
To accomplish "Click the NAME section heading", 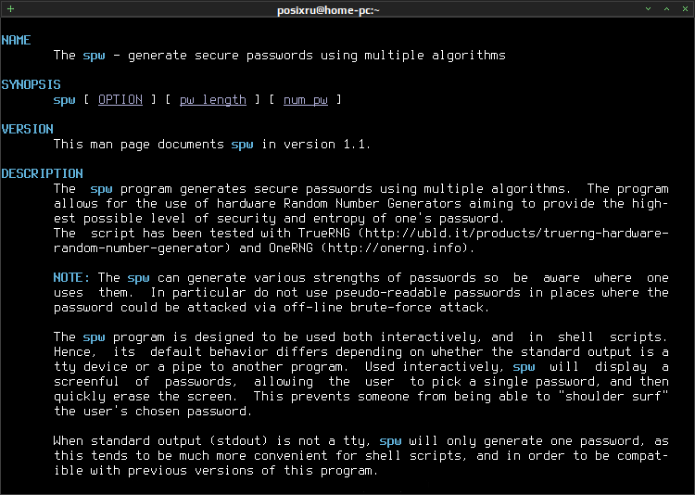I will 16,41.
